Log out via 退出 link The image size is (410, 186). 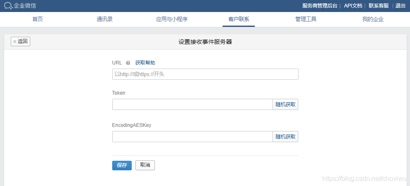coord(400,6)
